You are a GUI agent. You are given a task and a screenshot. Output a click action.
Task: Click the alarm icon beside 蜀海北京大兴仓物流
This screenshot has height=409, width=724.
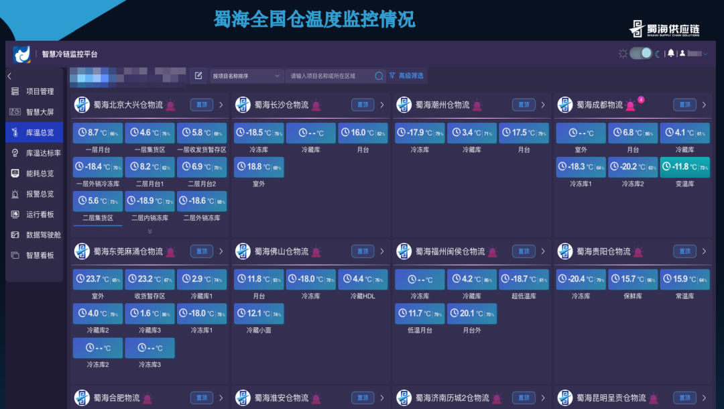click(171, 105)
